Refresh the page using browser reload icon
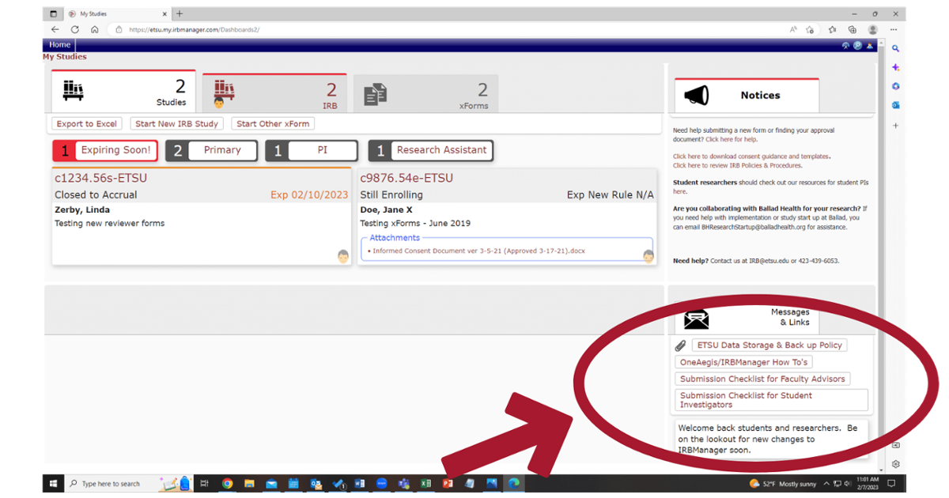 (x=74, y=29)
